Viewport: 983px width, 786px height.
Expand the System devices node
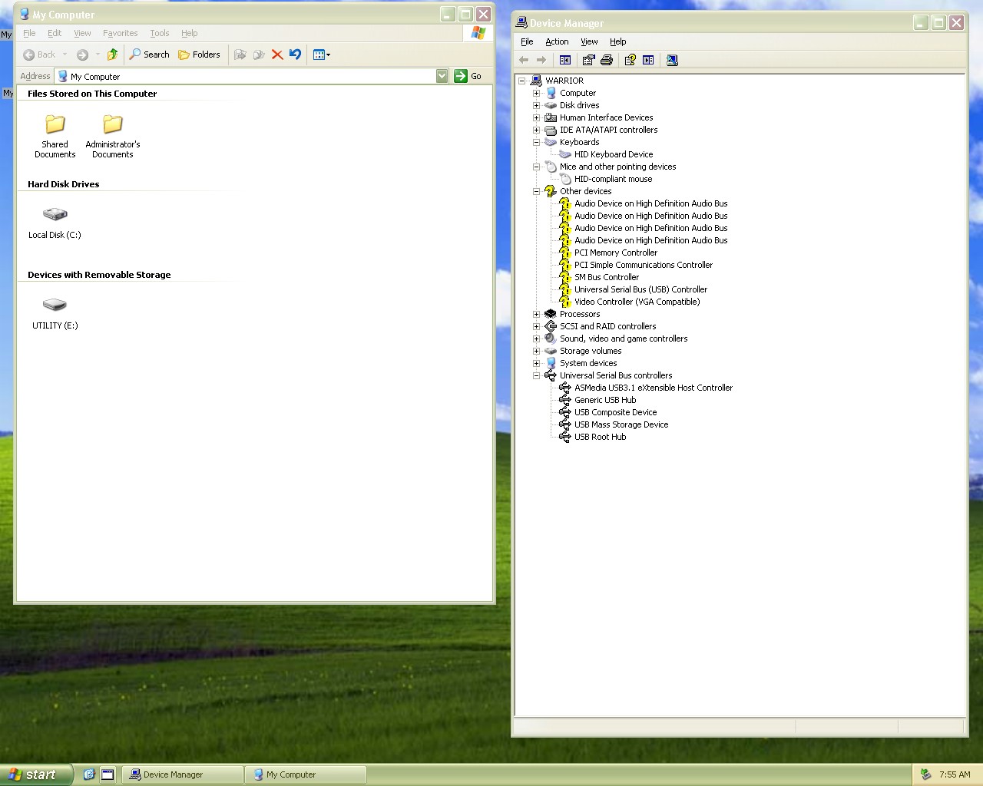click(x=537, y=363)
